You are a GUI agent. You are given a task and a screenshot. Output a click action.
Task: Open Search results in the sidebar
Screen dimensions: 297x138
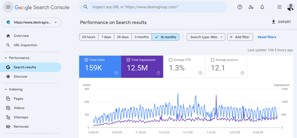(31, 67)
